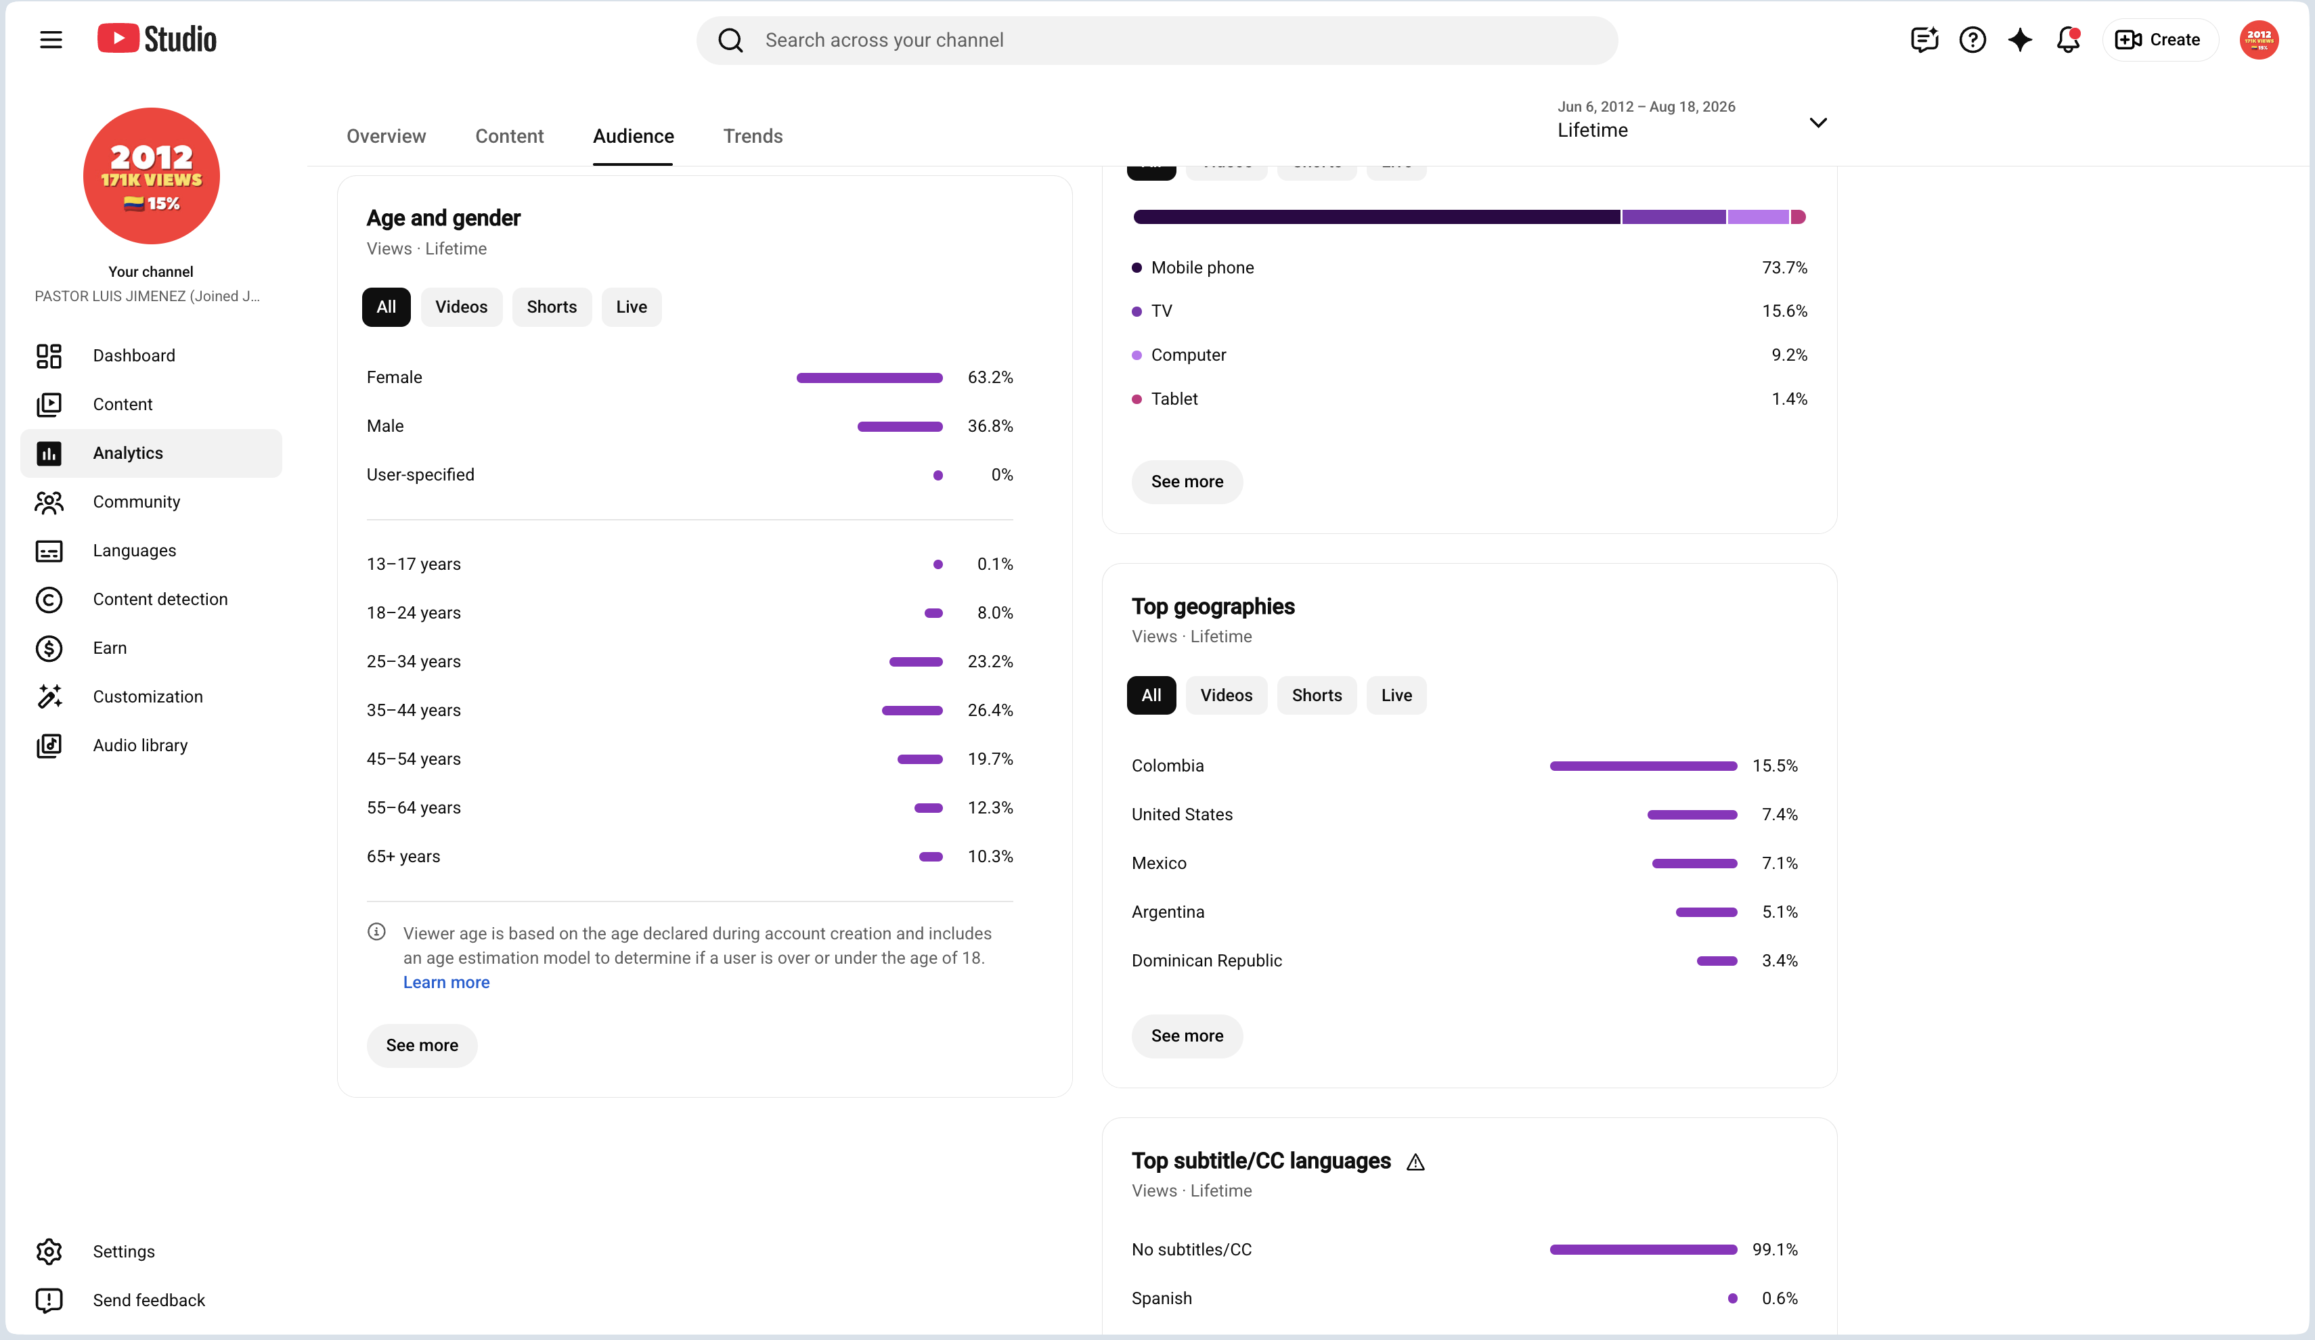Select Videos filter in Age and gender
This screenshot has height=1340, width=2315.
(x=461, y=307)
